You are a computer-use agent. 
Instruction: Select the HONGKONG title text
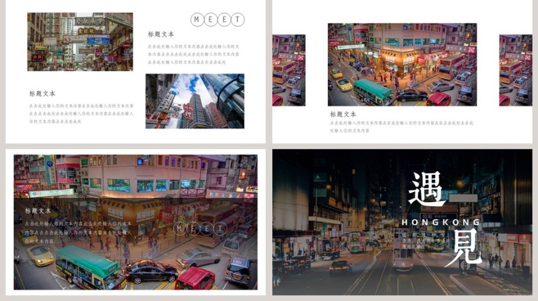[x=441, y=222]
